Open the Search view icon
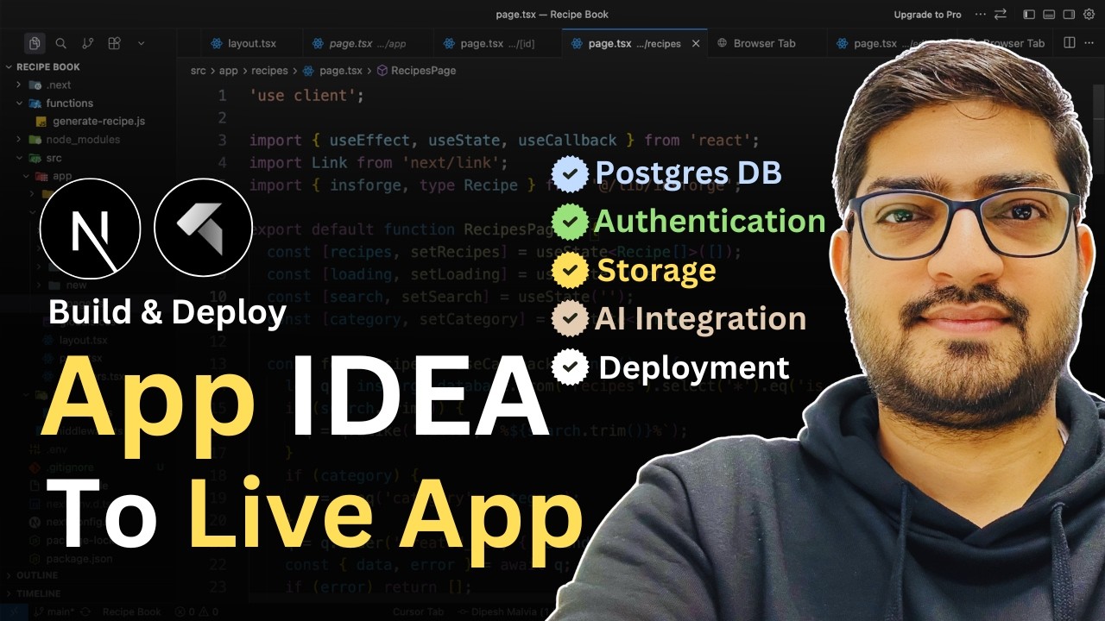The height and width of the screenshot is (621, 1105). click(x=61, y=43)
